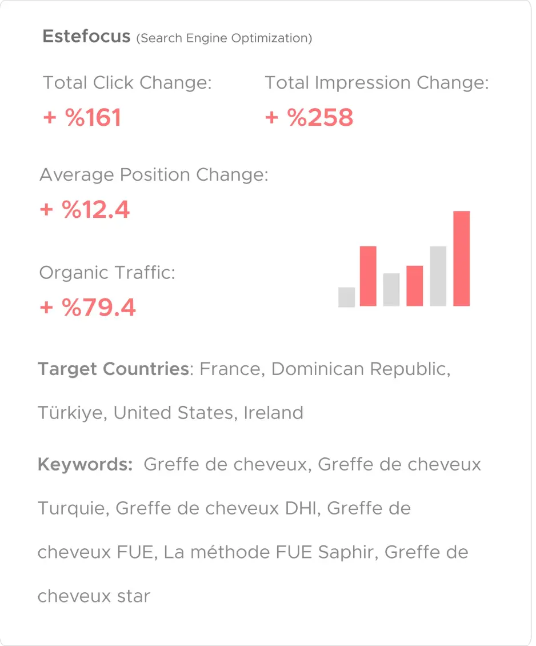Click the third bar, a gray one

[x=391, y=289]
